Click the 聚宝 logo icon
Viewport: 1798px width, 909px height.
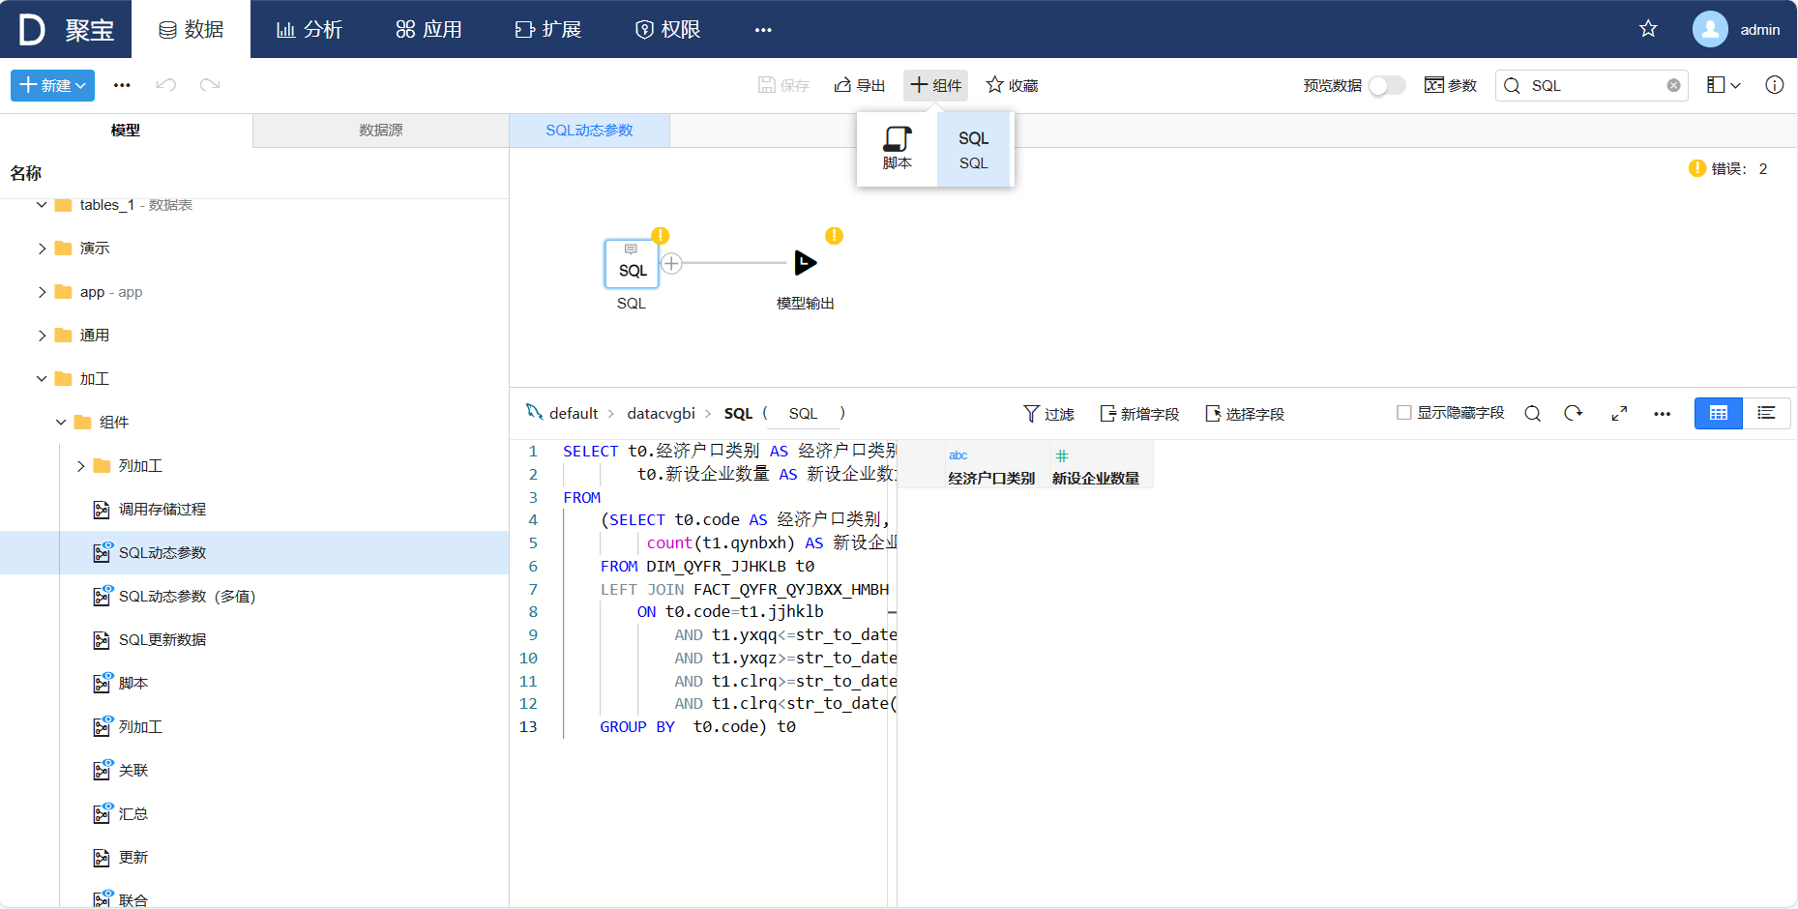point(32,29)
